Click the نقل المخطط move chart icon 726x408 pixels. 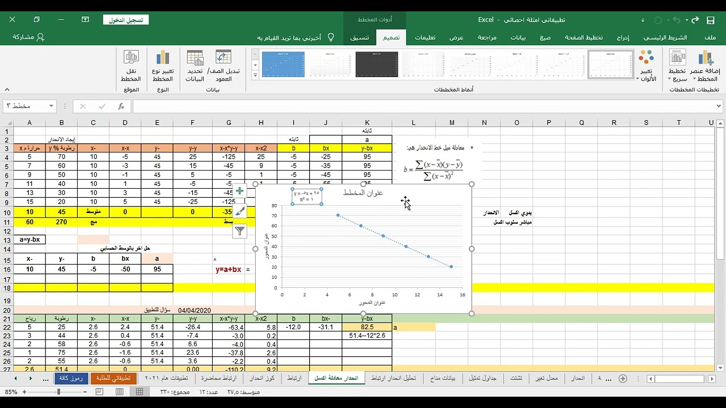point(131,66)
